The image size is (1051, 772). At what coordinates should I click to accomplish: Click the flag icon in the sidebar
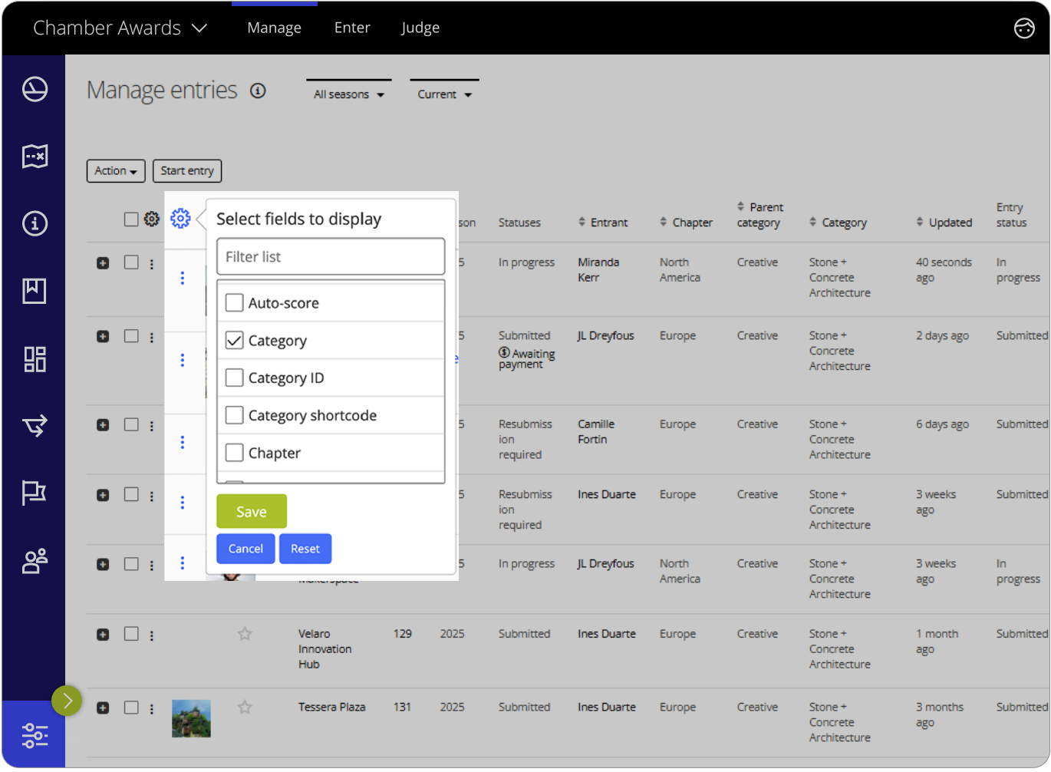pyautogui.click(x=35, y=492)
